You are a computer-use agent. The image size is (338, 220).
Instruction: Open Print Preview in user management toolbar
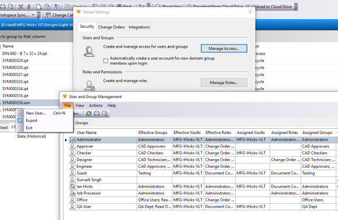(x=105, y=113)
